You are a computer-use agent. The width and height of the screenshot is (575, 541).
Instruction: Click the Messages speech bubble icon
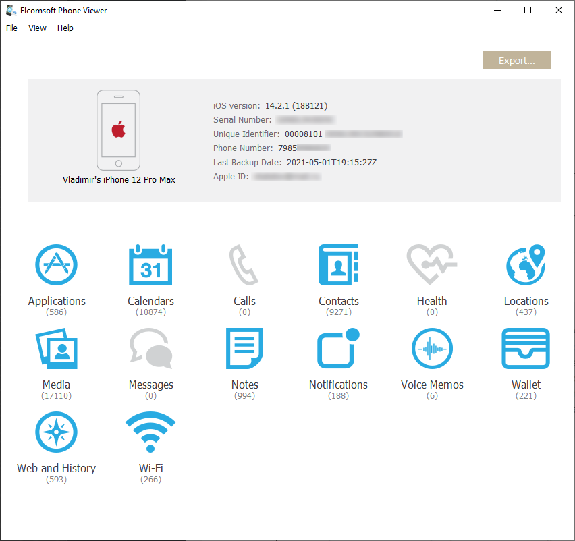(x=150, y=349)
